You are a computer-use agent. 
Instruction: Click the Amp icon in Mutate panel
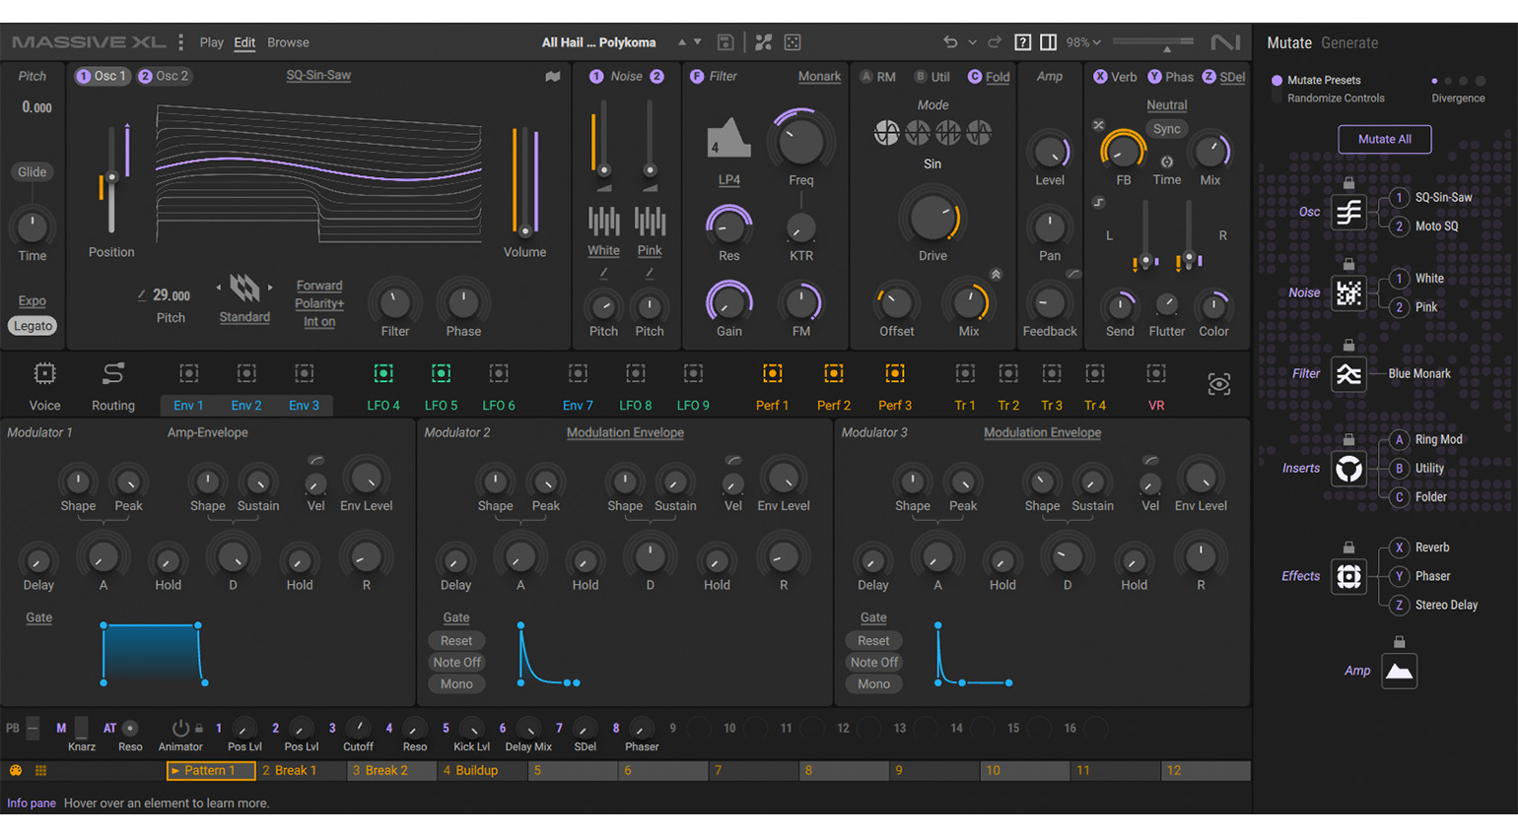1399,671
